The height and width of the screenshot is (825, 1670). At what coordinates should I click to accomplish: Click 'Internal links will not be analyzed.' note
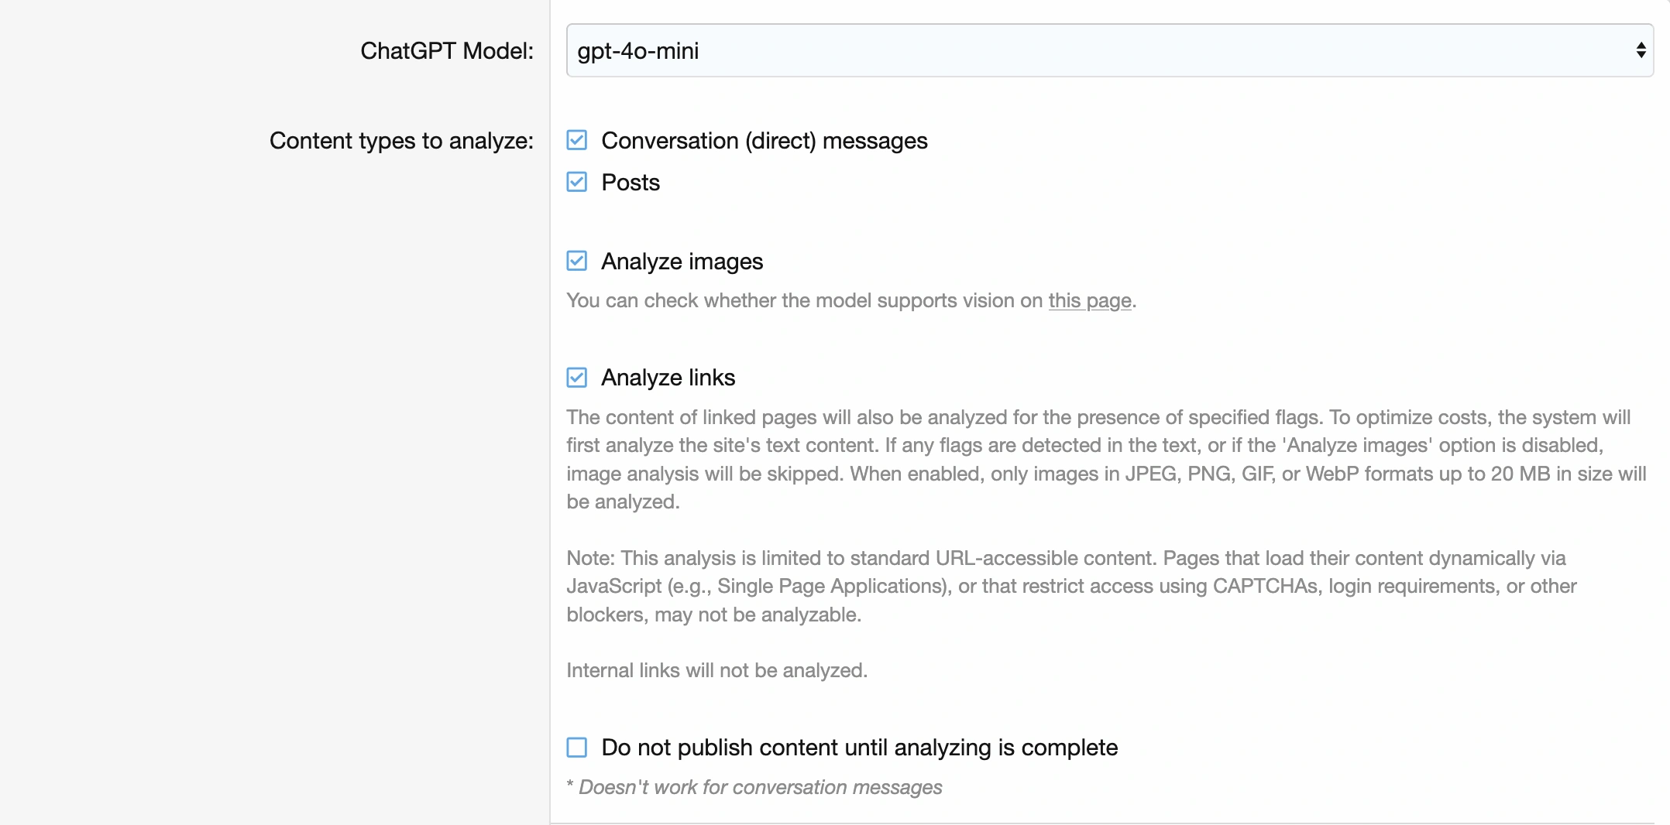(x=716, y=670)
